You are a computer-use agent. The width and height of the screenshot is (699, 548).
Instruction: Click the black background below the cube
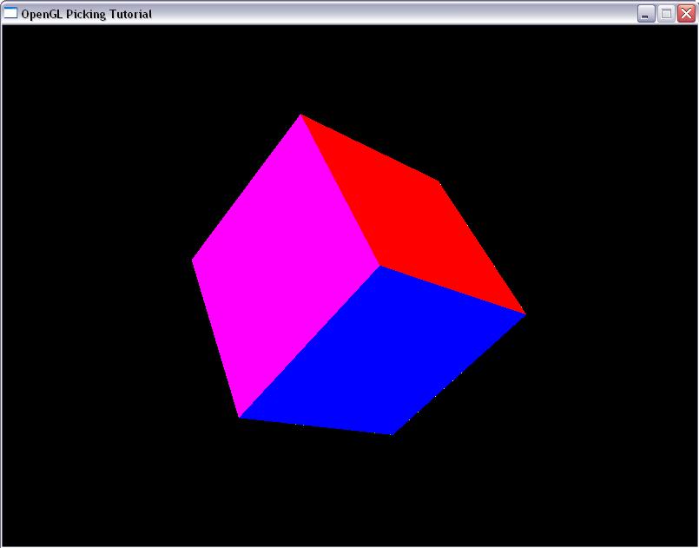347,495
